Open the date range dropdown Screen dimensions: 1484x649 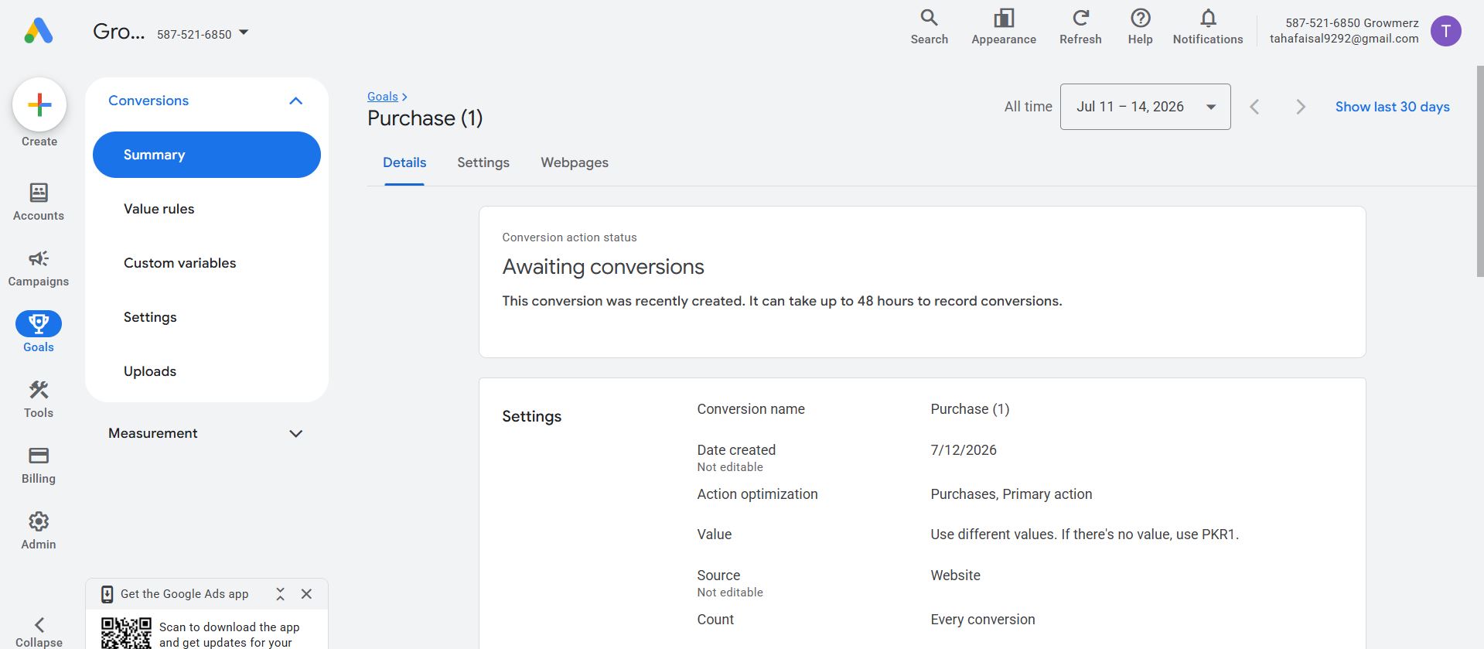pyautogui.click(x=1145, y=107)
